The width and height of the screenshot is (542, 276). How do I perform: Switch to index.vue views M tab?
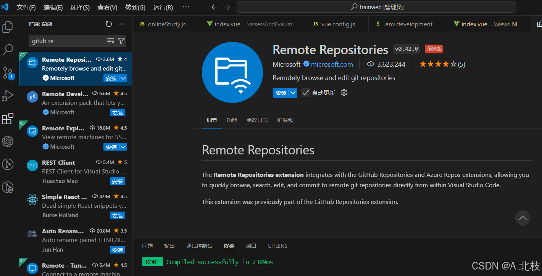pyautogui.click(x=488, y=24)
